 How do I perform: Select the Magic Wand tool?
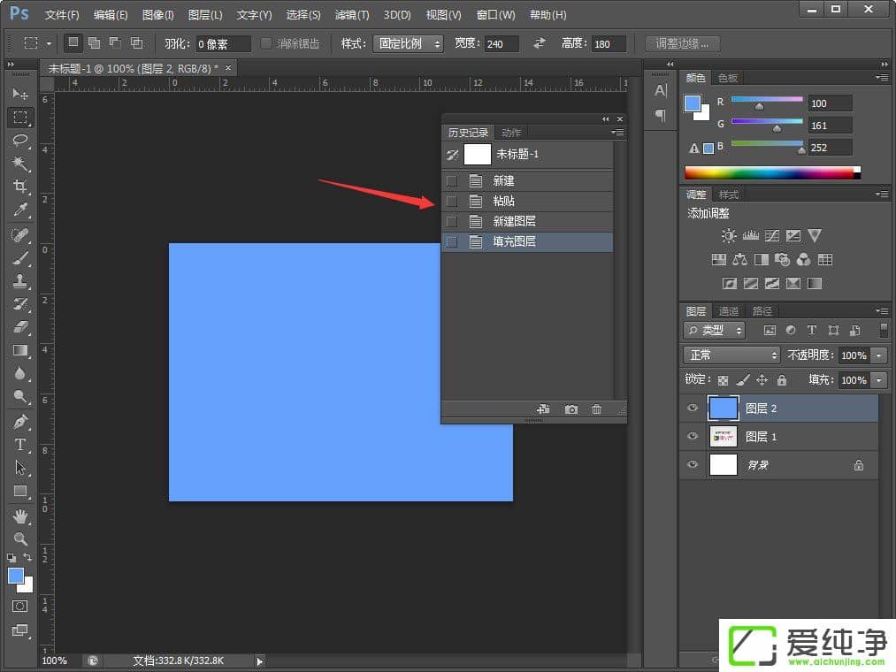[20, 164]
